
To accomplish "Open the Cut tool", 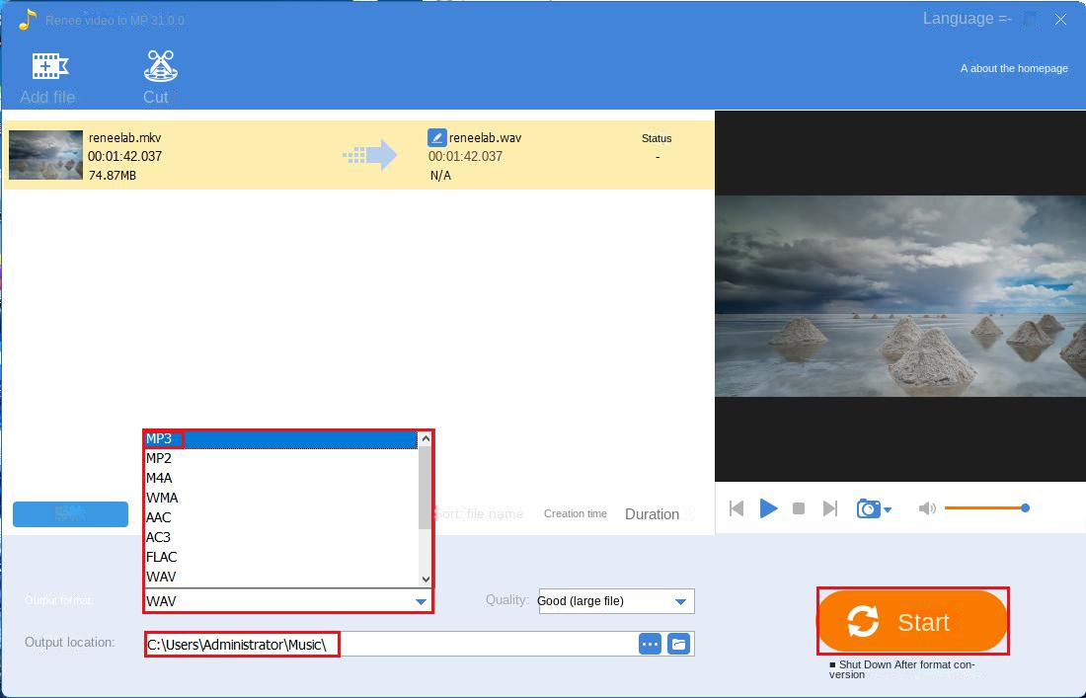I will (160, 67).
